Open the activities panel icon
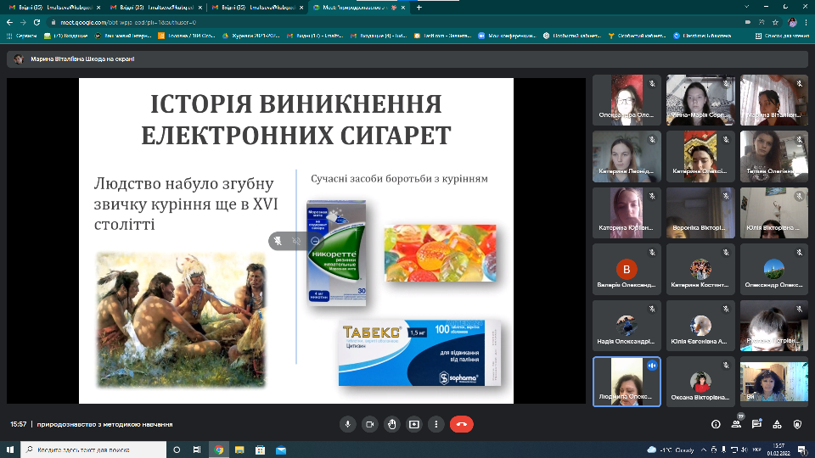This screenshot has height=458, width=815. point(777,424)
